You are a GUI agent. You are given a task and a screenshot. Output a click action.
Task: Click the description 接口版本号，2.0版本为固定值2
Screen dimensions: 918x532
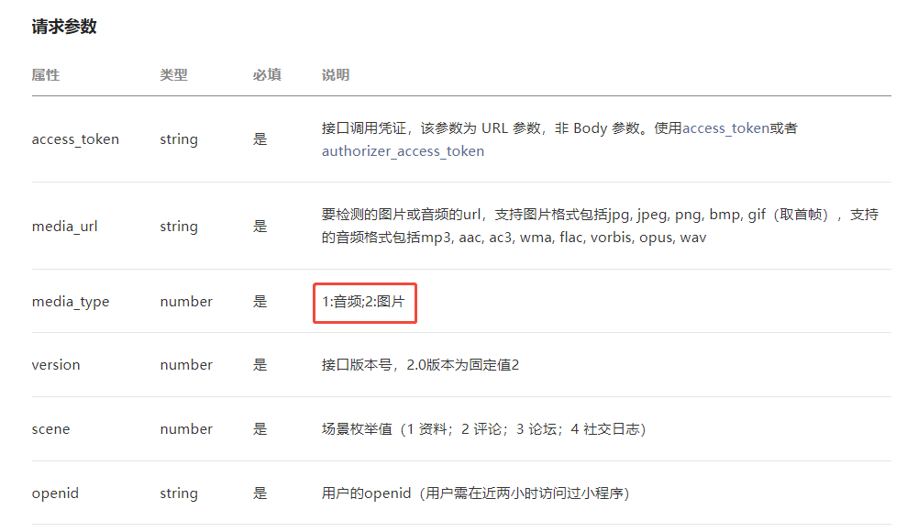420,365
